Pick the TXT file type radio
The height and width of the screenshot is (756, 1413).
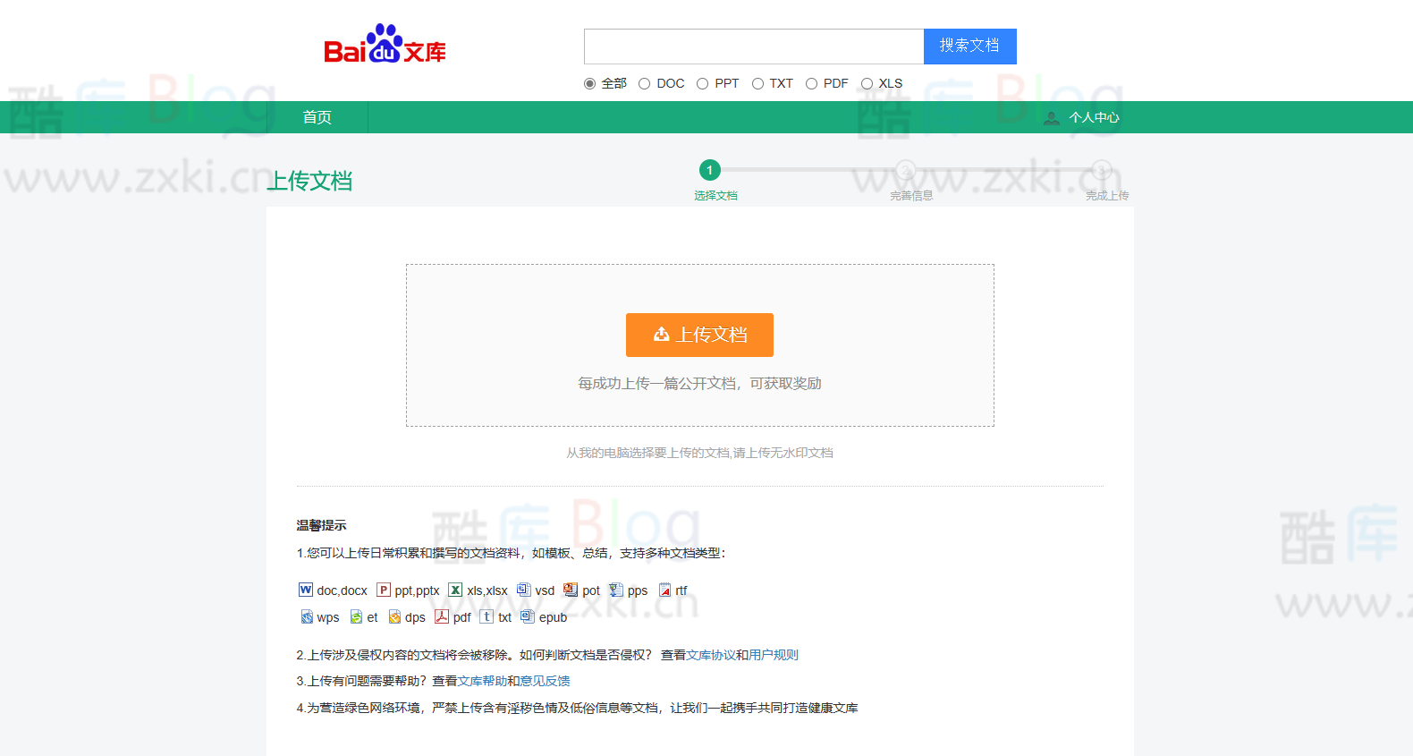pyautogui.click(x=757, y=83)
